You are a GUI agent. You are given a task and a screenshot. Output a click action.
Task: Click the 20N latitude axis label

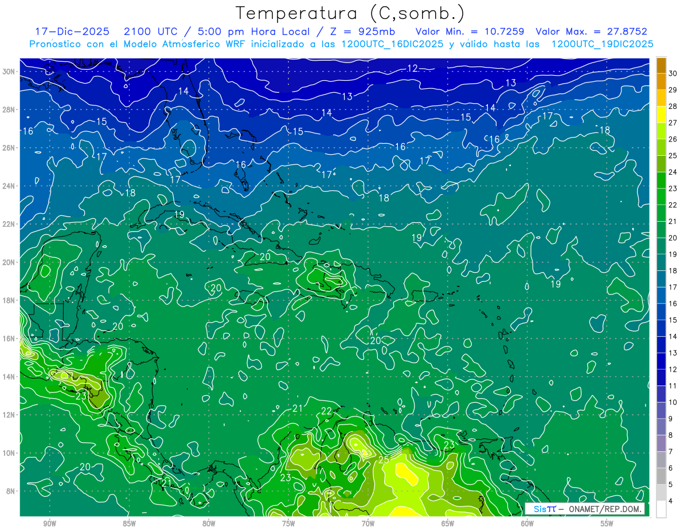pyautogui.click(x=9, y=262)
